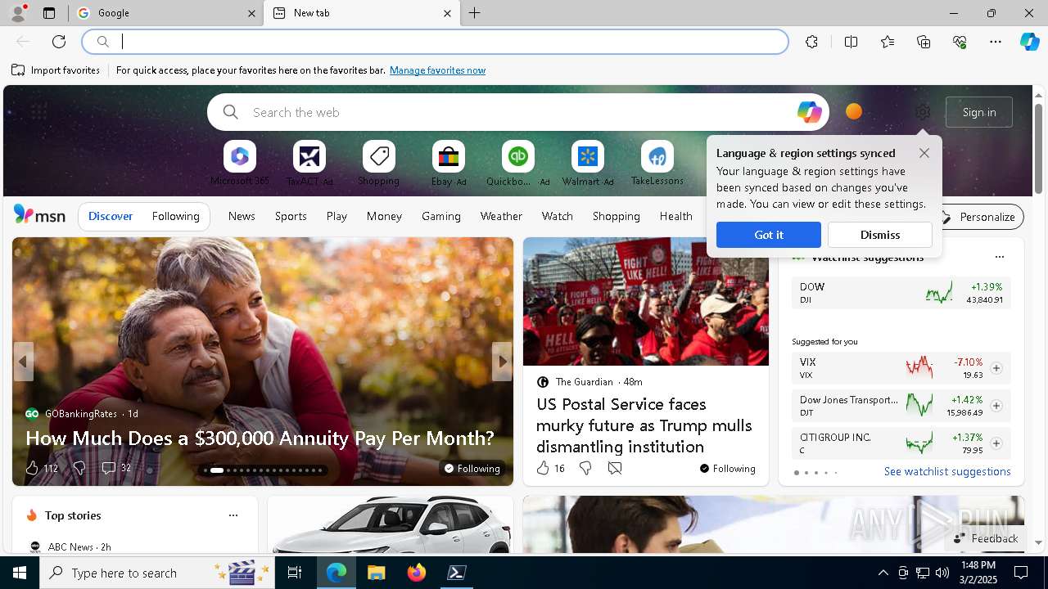Open Browser essentials heart icon
1048x589 pixels.
960,42
